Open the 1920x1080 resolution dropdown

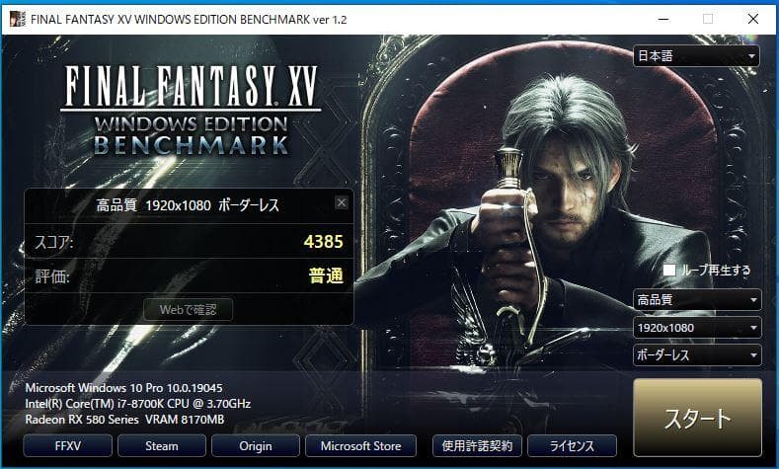pos(696,327)
